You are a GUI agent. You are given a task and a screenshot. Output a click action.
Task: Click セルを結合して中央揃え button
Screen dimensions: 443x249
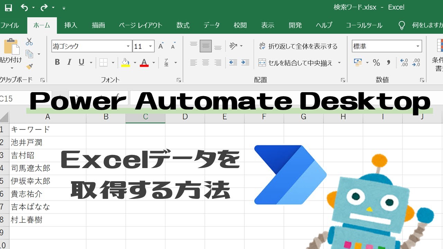click(295, 63)
